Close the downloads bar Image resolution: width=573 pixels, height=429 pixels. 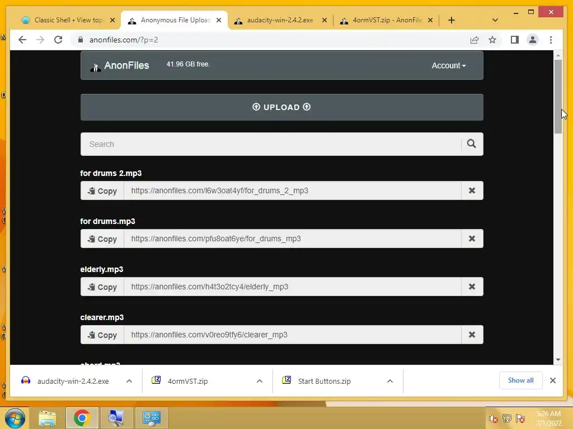pyautogui.click(x=553, y=380)
